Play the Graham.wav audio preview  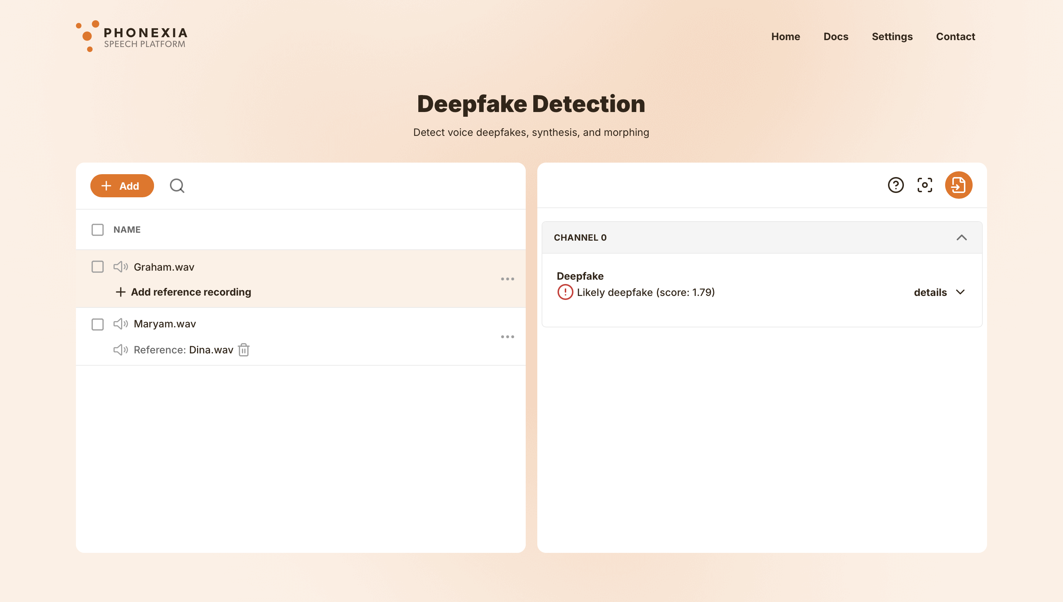120,267
